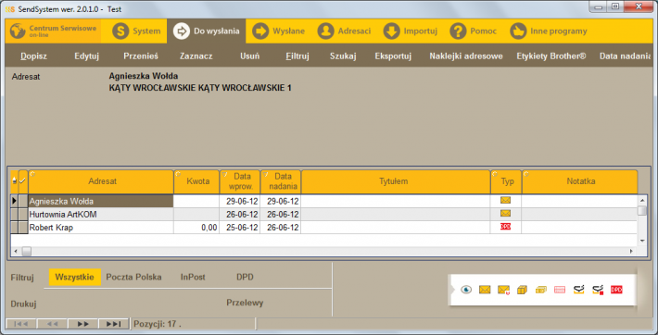The width and height of the screenshot is (658, 335).
Task: Click the Kwota column header
Action: click(197, 181)
